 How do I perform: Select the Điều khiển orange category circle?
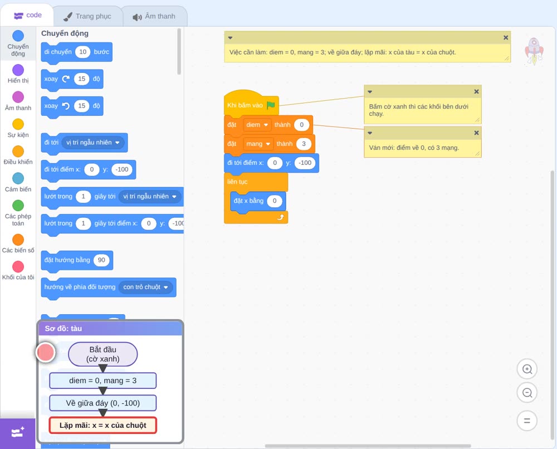pos(18,152)
